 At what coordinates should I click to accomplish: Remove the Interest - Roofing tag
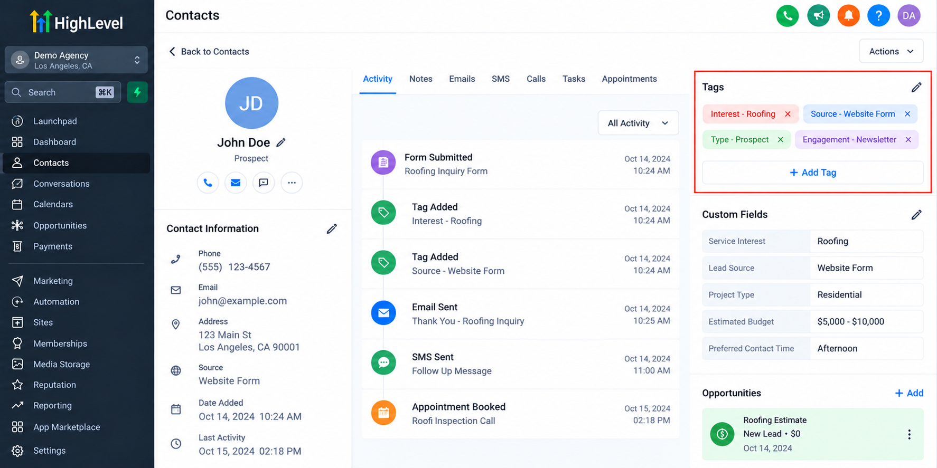click(x=788, y=114)
